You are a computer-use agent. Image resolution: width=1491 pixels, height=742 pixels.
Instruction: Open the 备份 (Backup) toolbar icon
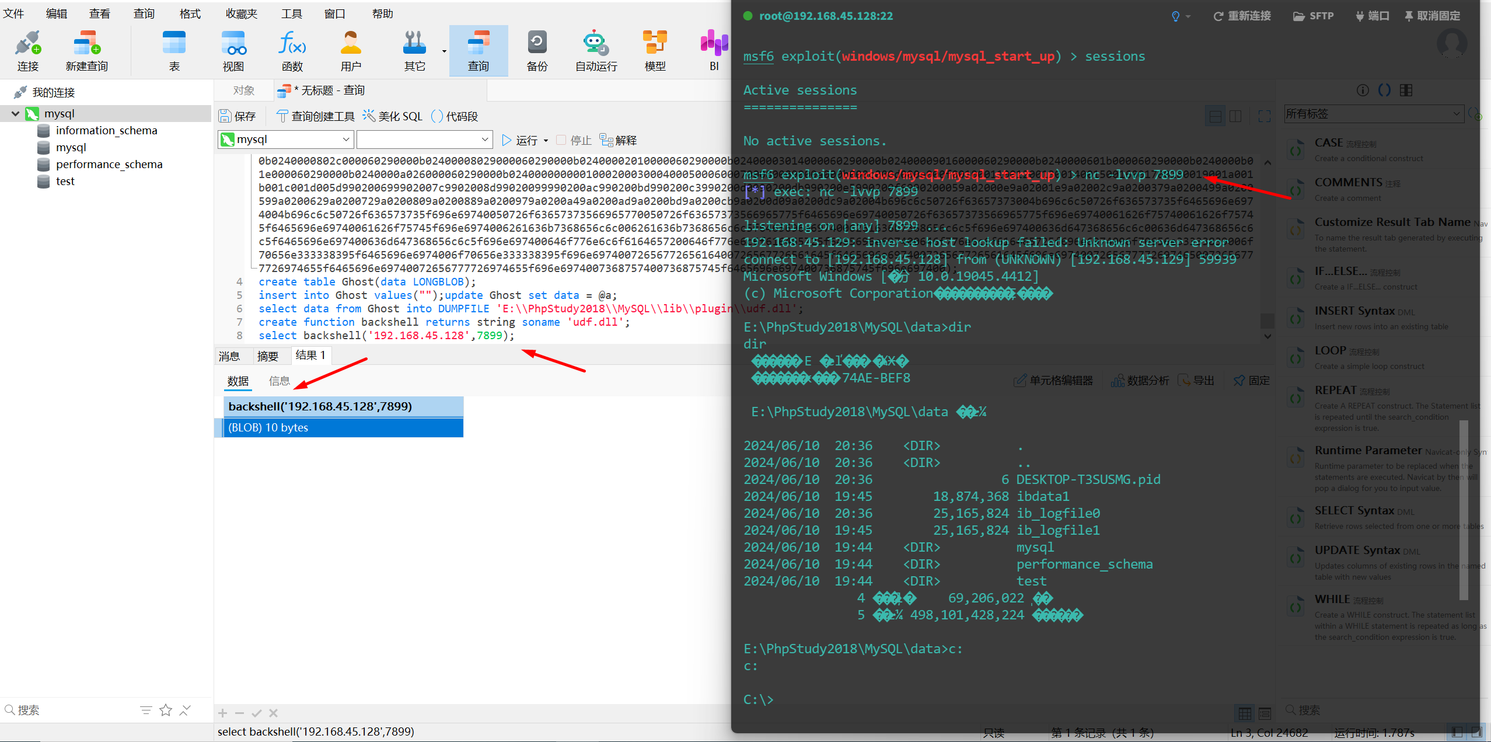537,51
